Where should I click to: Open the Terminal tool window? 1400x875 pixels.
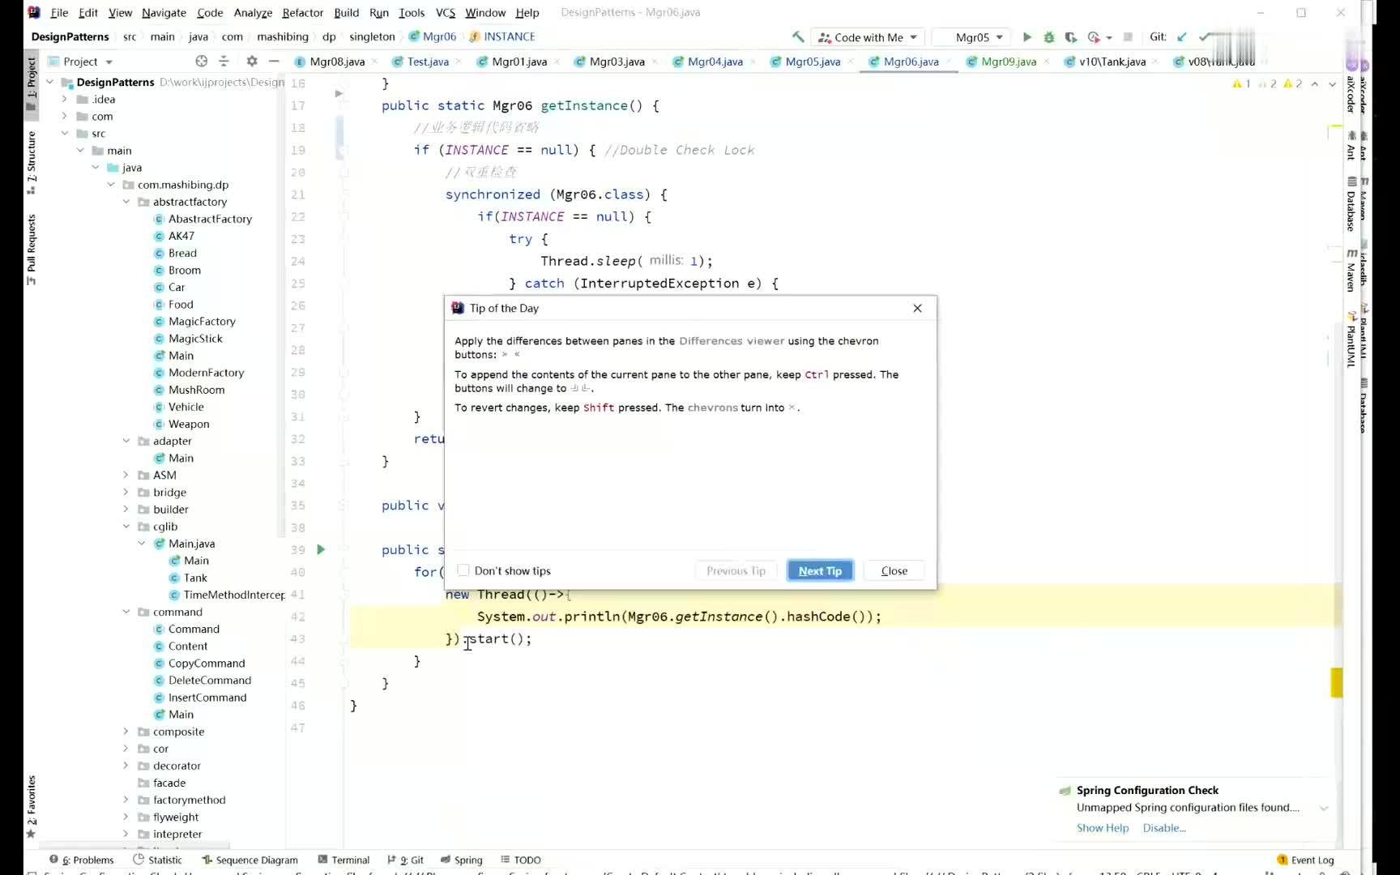(x=344, y=860)
